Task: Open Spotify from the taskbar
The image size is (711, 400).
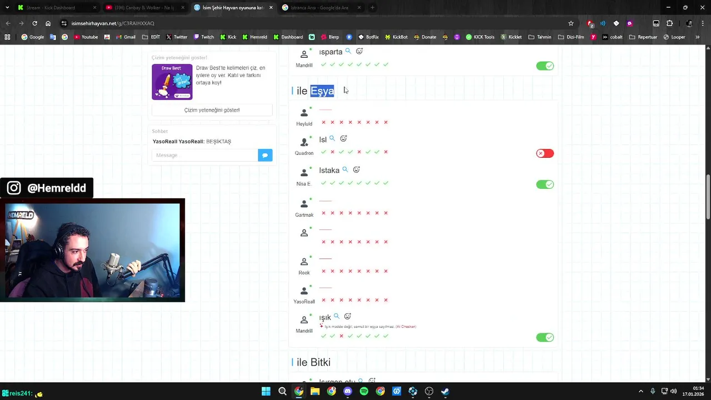Action: pos(364,391)
